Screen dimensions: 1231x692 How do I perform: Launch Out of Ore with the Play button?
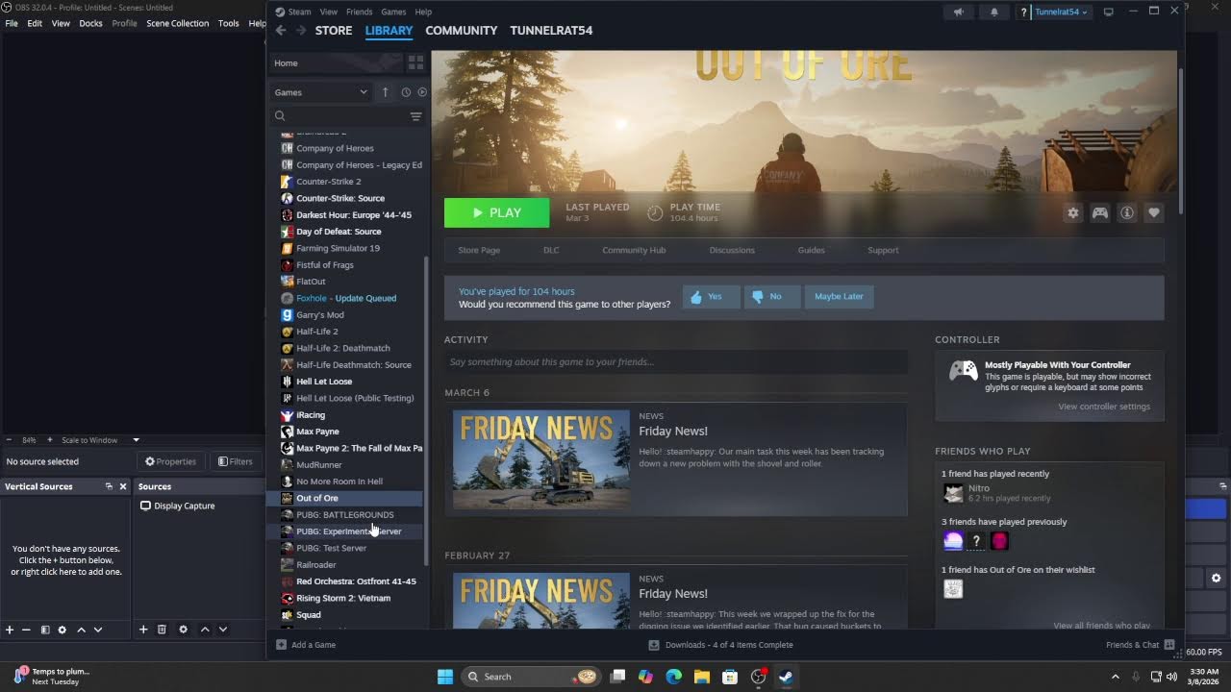pyautogui.click(x=496, y=212)
